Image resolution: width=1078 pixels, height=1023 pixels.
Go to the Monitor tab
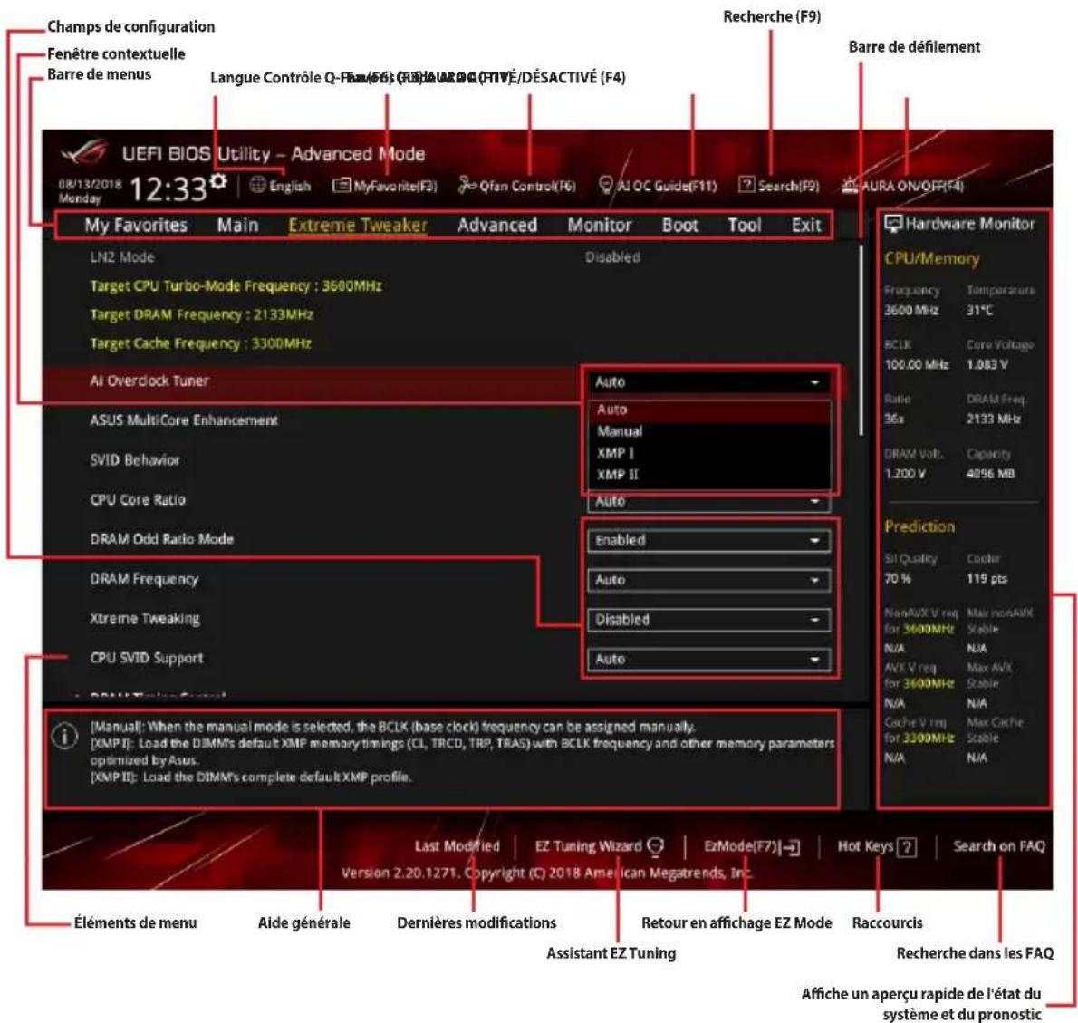(x=600, y=225)
